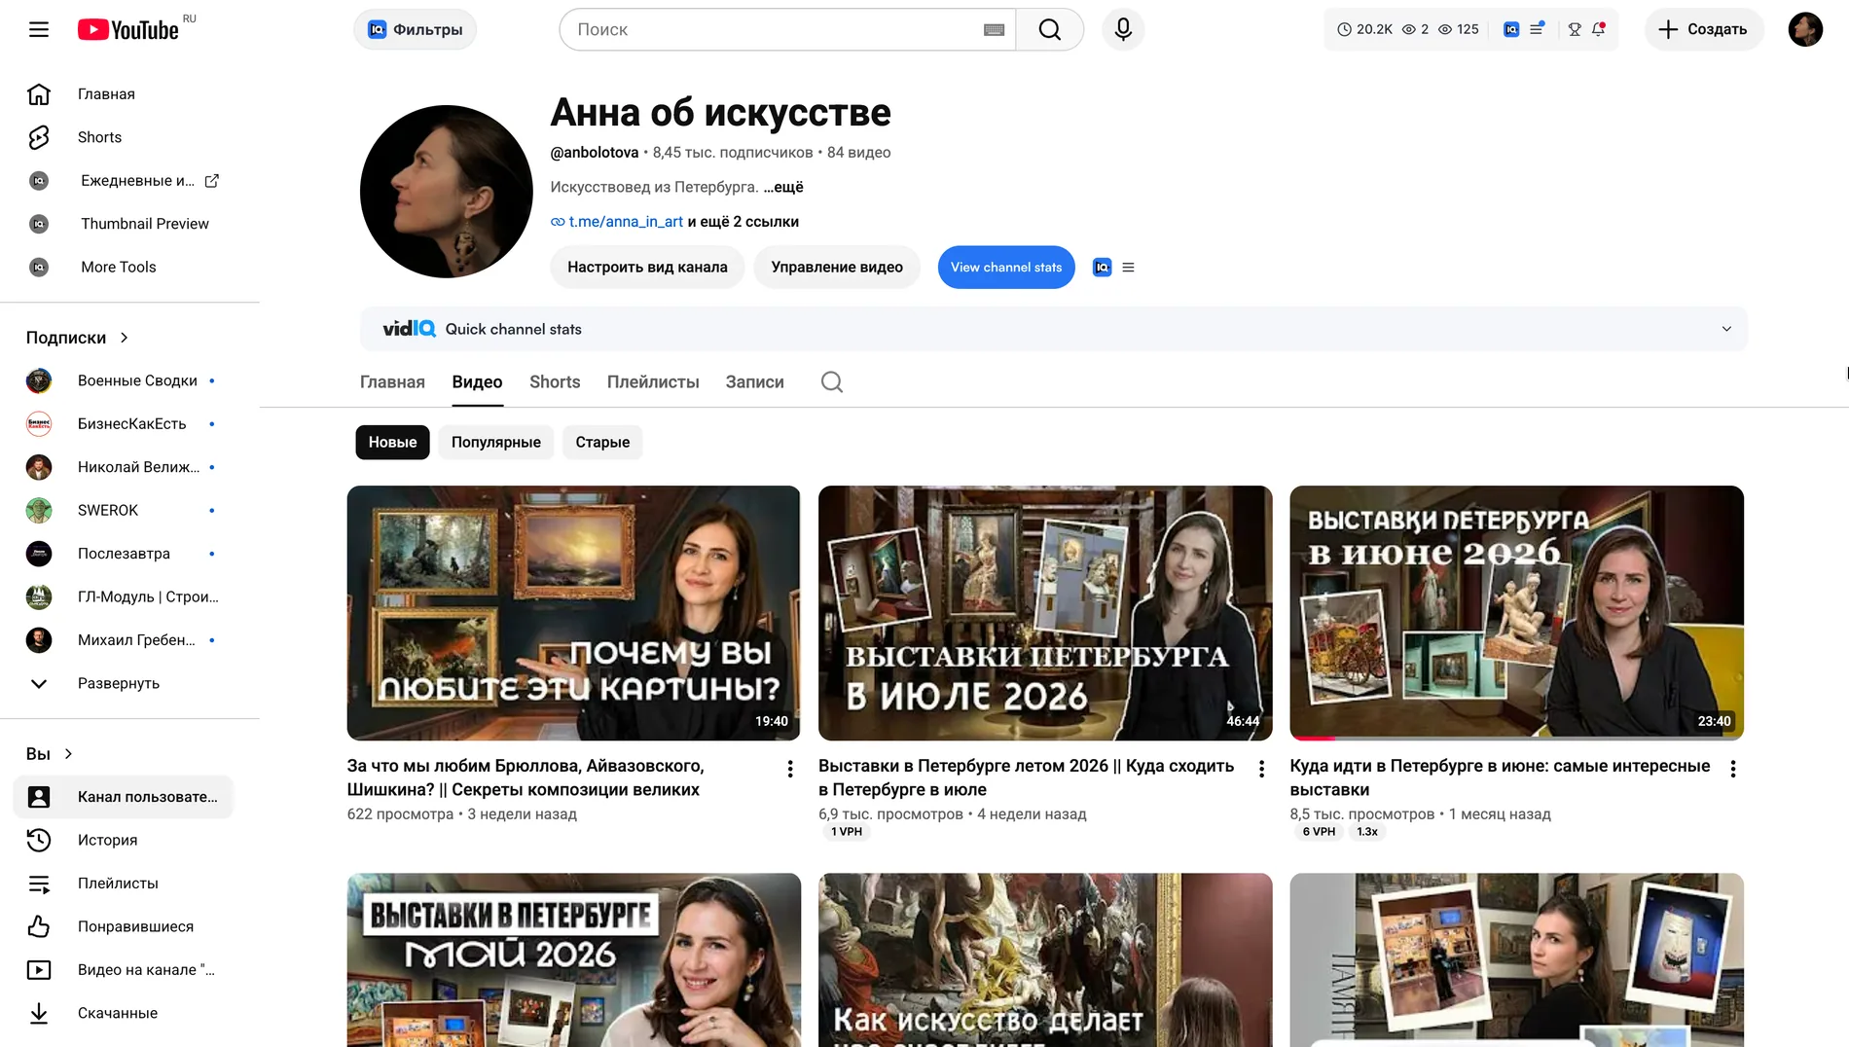The image size is (1849, 1047).
Task: Click Управление видео button
Action: tap(837, 268)
